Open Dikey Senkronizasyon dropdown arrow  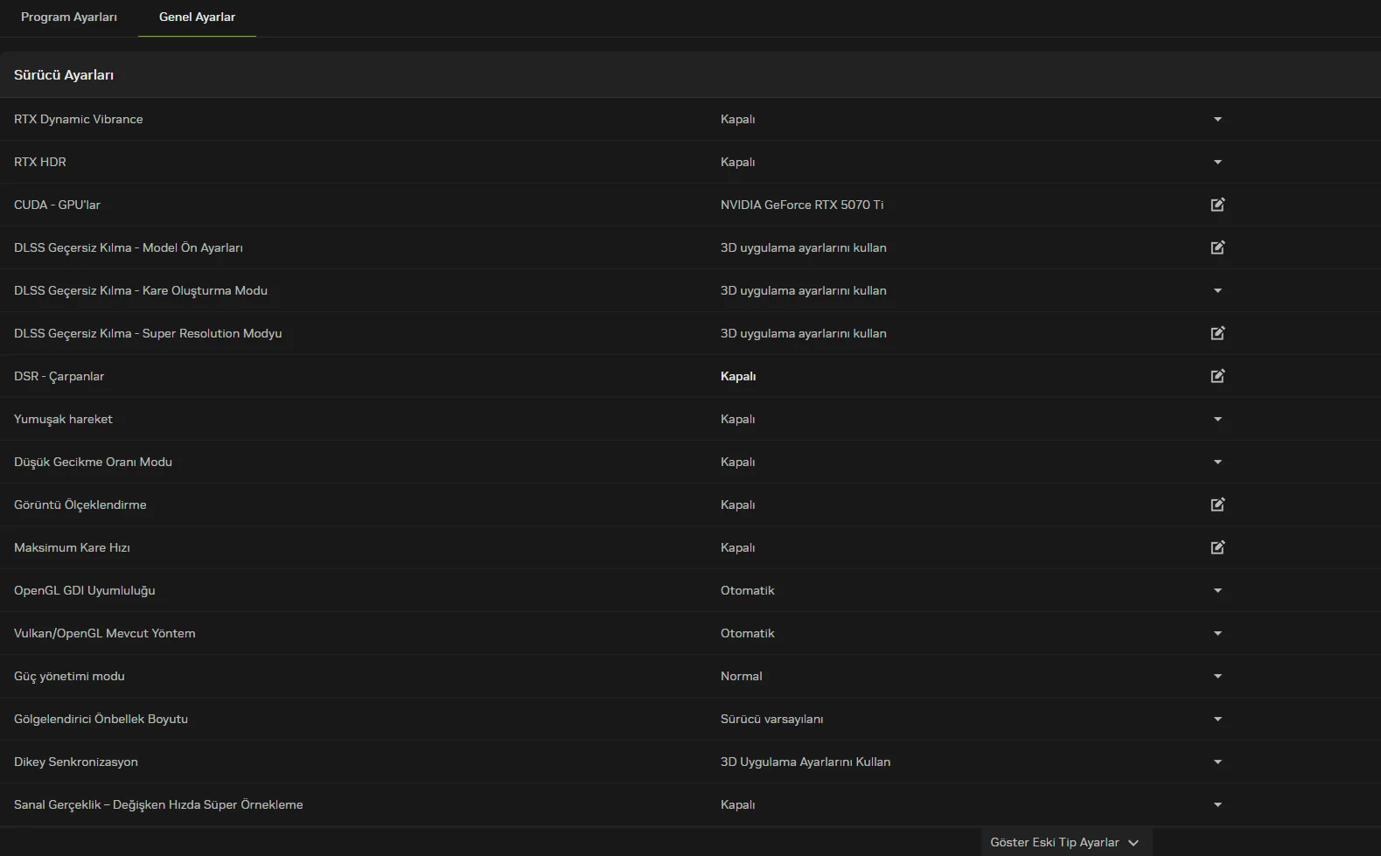pyautogui.click(x=1217, y=762)
